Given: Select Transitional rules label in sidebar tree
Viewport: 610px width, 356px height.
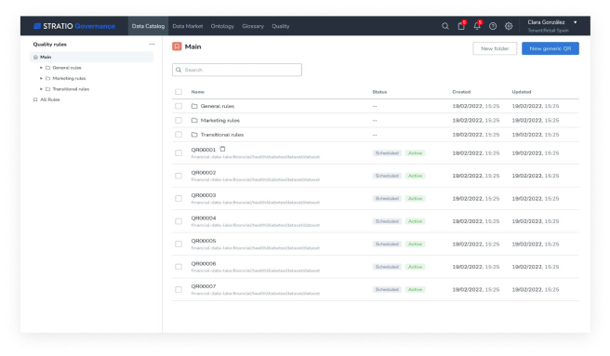Looking at the screenshot, I should [71, 89].
